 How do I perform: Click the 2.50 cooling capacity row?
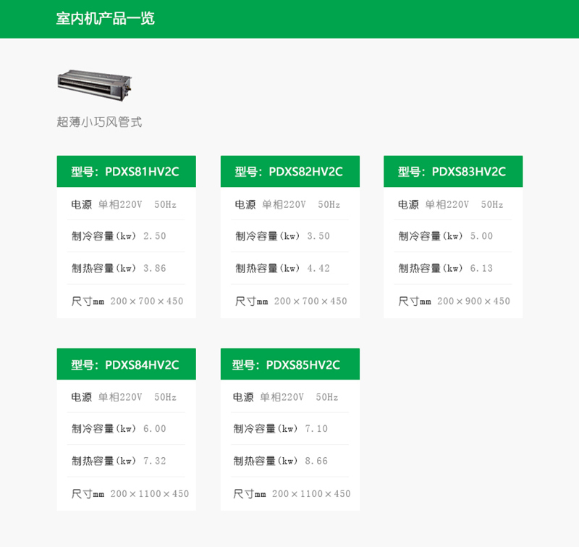119,236
